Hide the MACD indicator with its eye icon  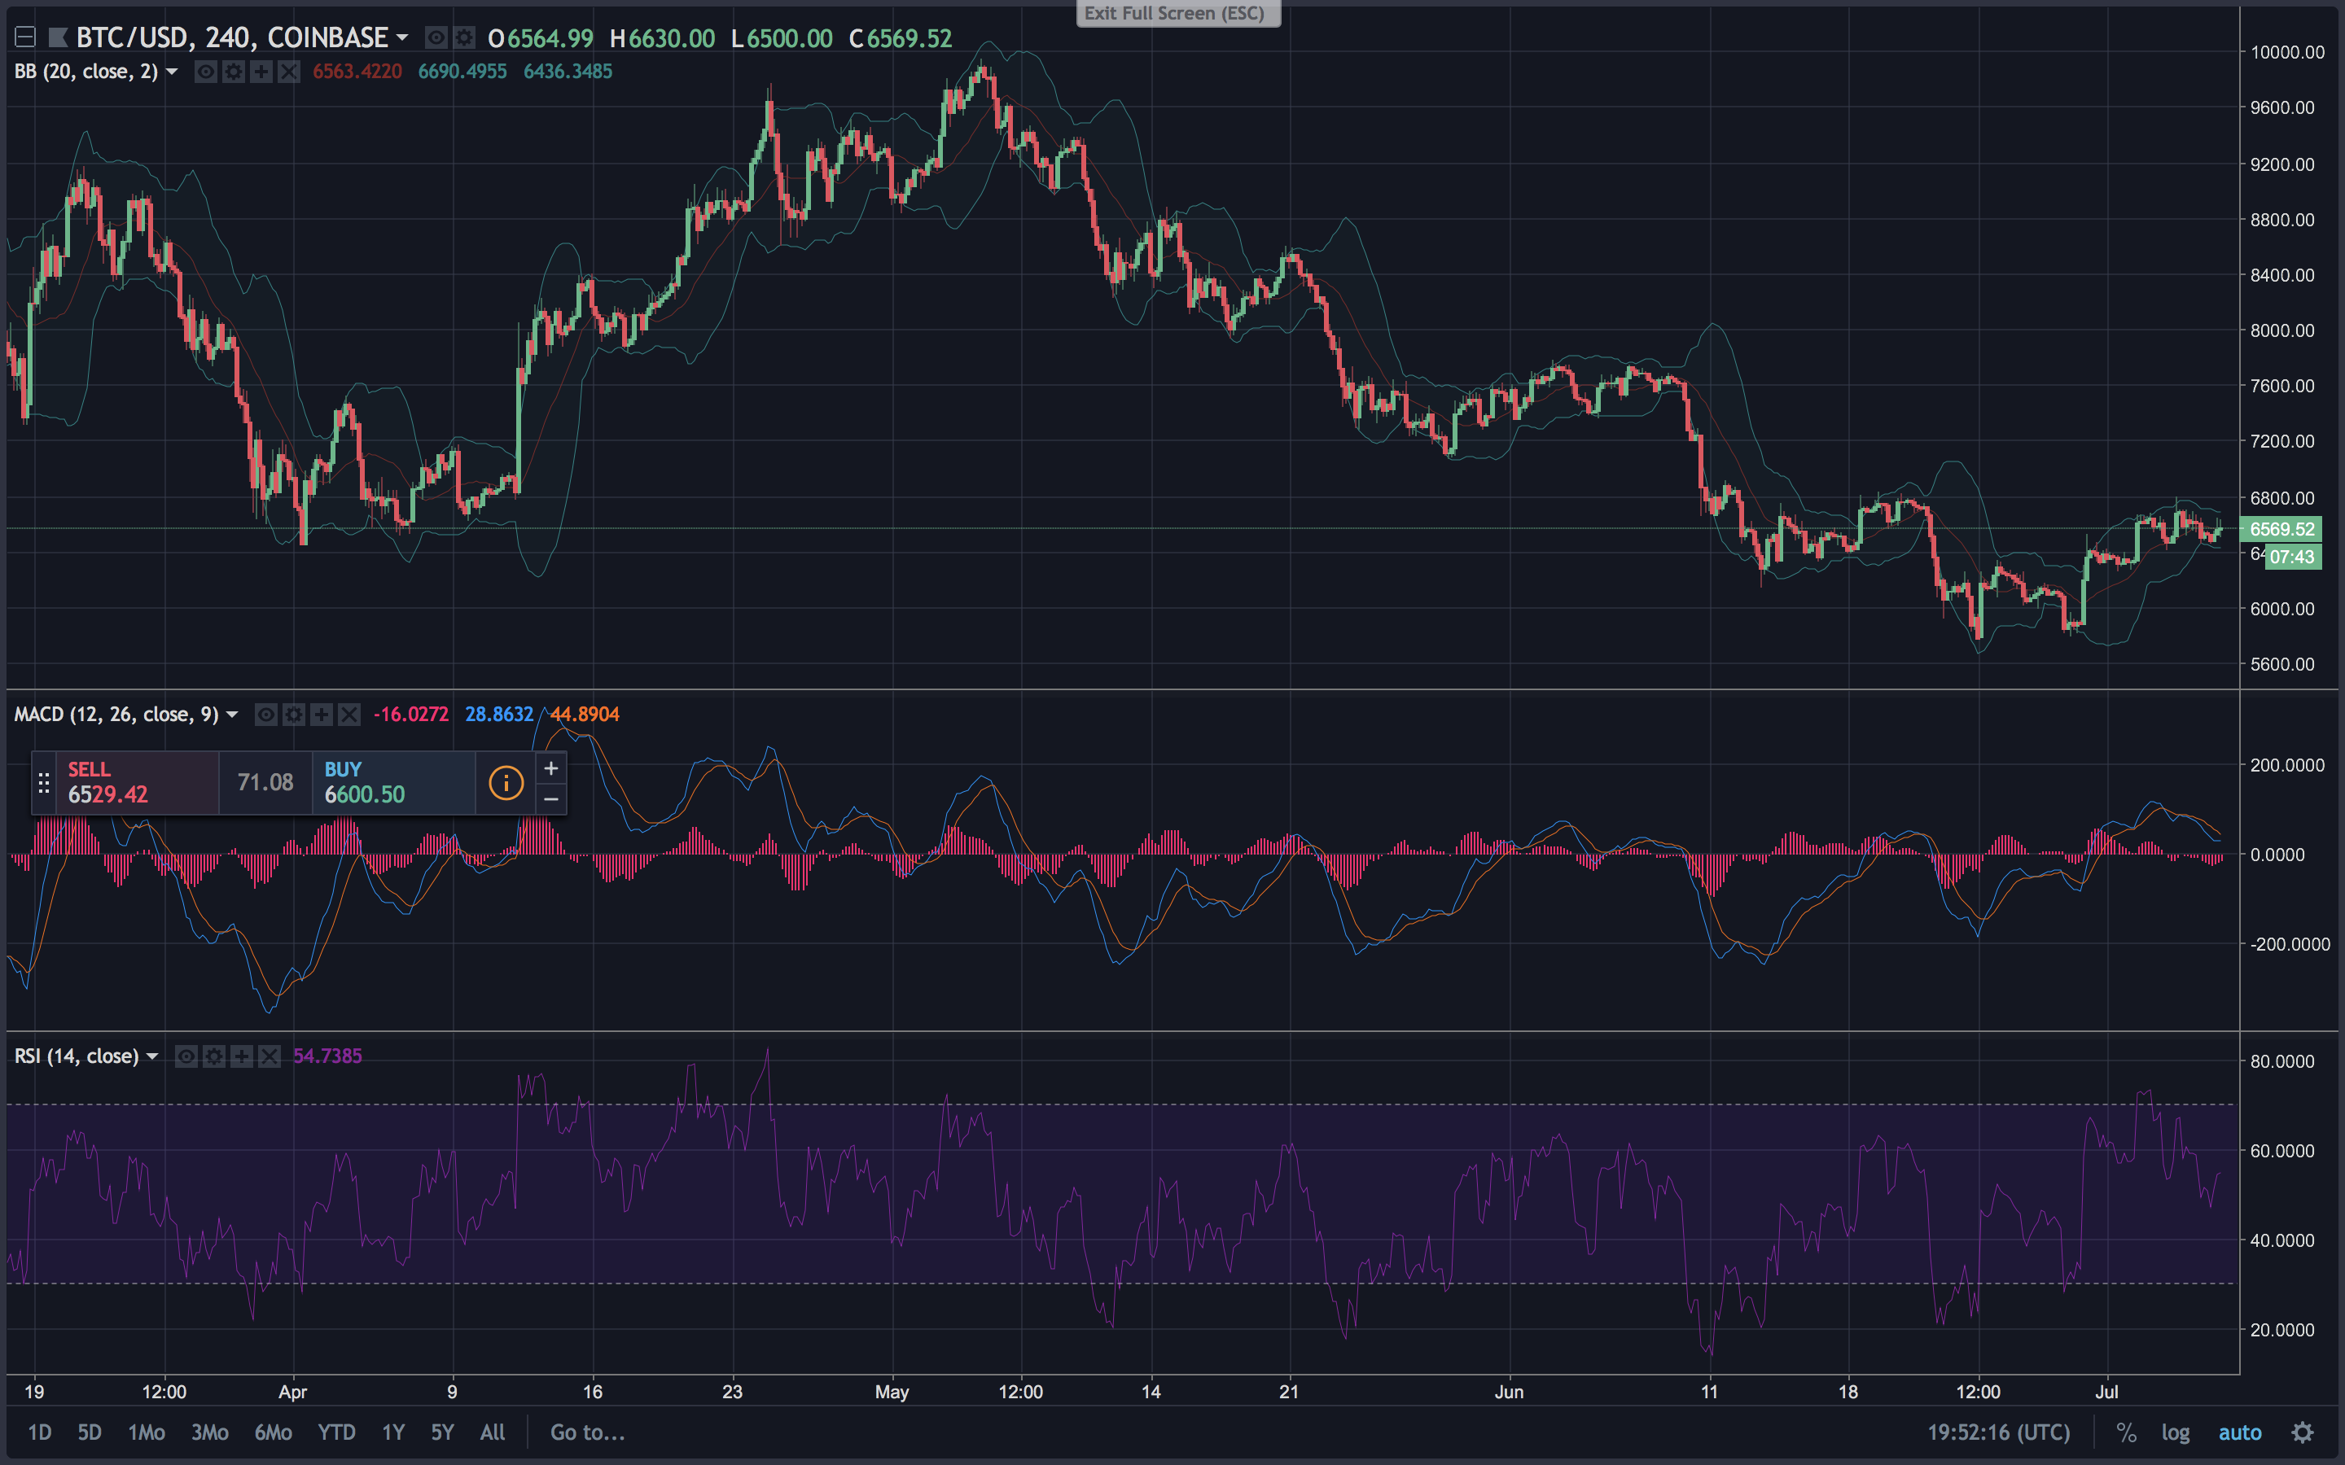[265, 714]
